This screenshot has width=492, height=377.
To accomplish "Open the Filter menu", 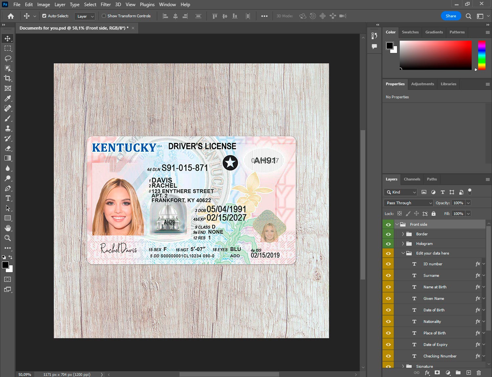I will point(105,5).
